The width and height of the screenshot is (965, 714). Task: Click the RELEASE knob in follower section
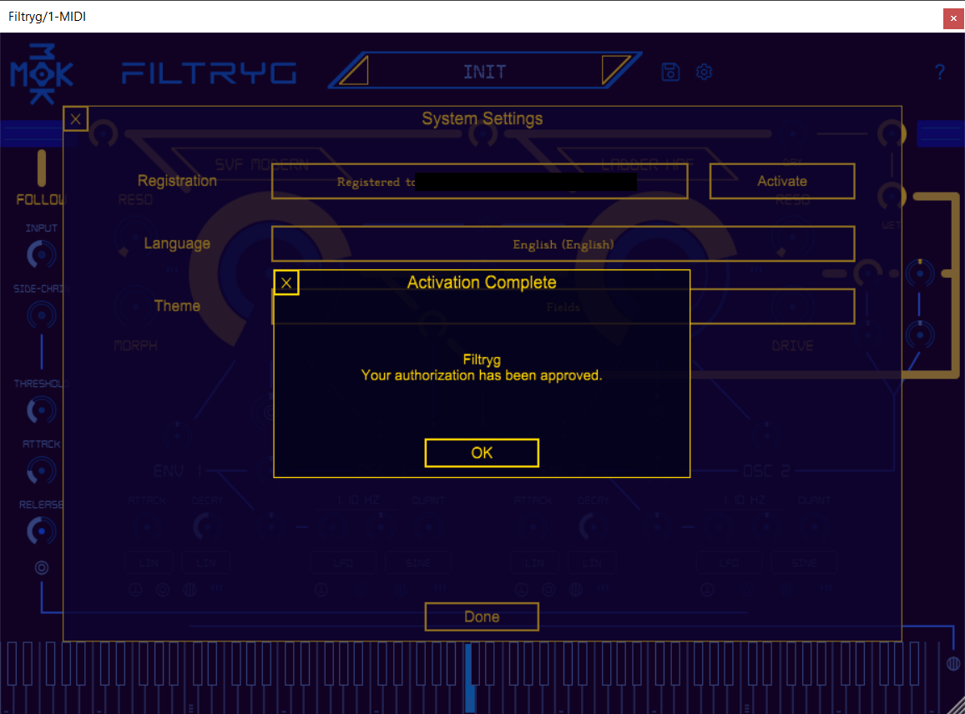tap(41, 531)
